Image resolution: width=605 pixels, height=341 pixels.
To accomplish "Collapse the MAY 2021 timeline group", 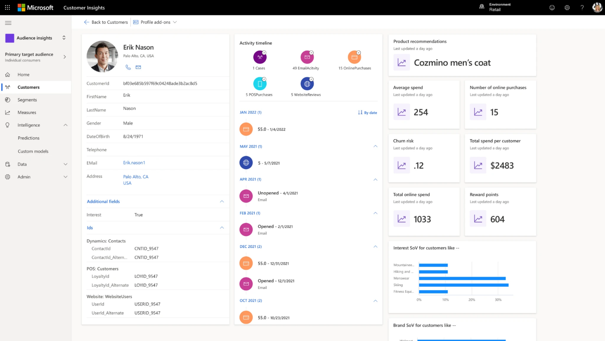I will click(x=375, y=146).
